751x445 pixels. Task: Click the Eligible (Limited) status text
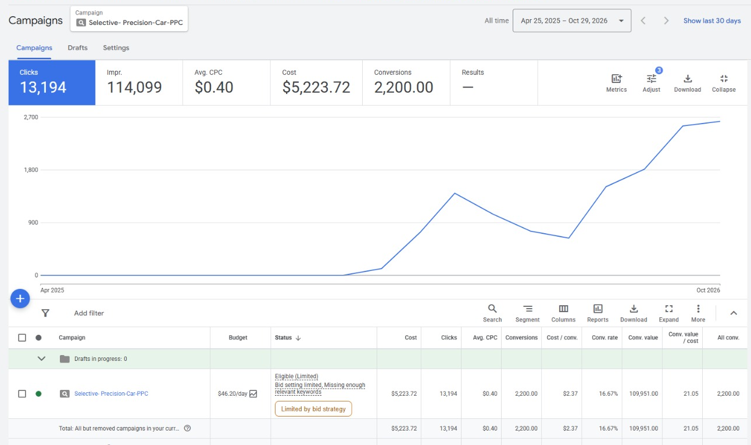click(x=296, y=377)
